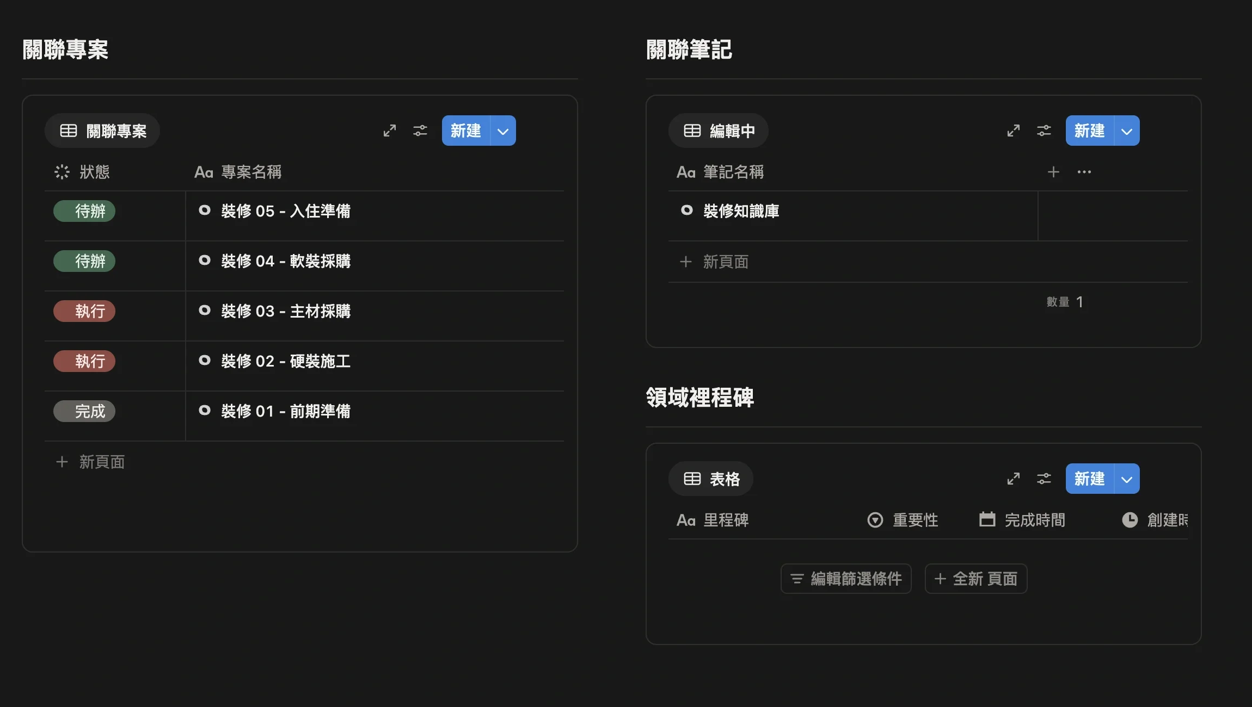The width and height of the screenshot is (1252, 707).
Task: Open 裝修 03 - 主材採購 project
Action: coord(286,311)
